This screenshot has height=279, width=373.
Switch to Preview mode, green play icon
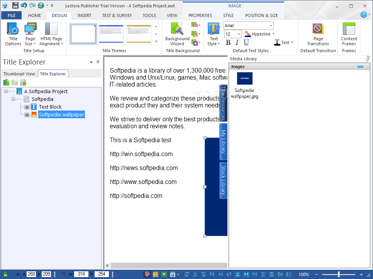click(x=164, y=274)
